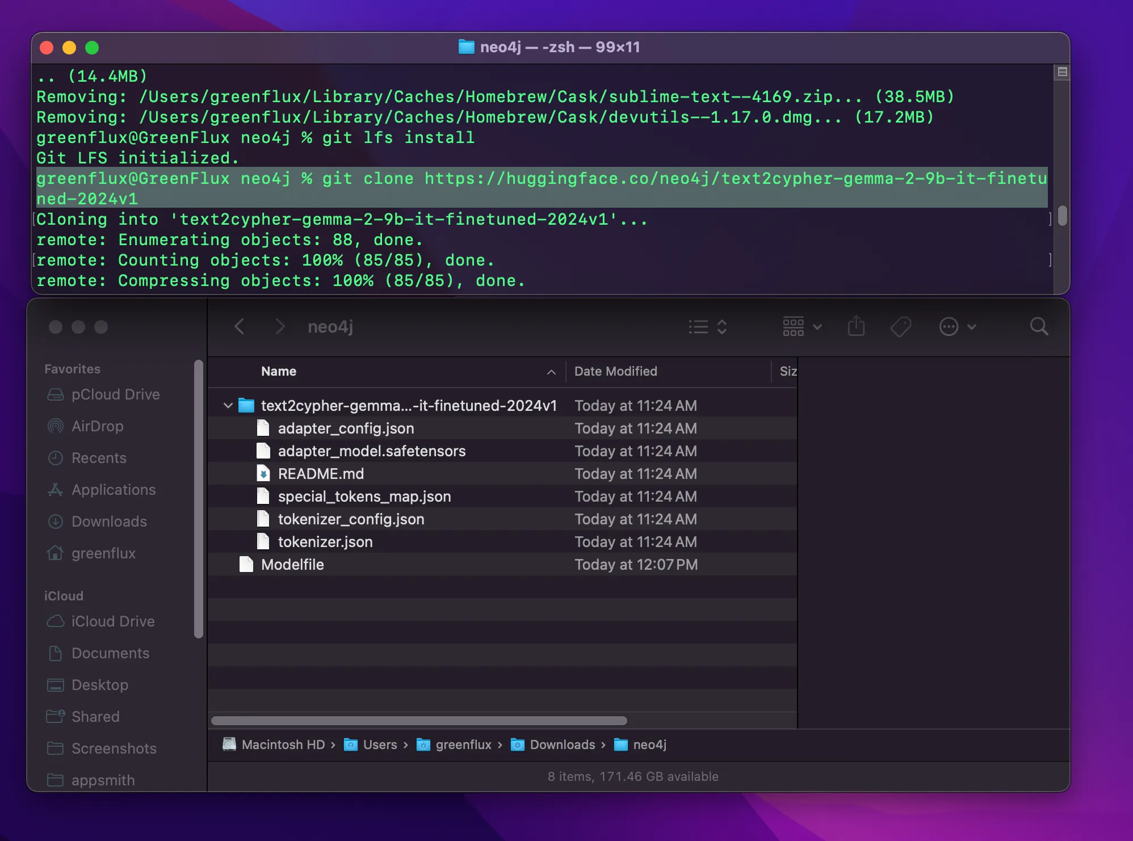Click the Finder back arrow

(x=240, y=326)
